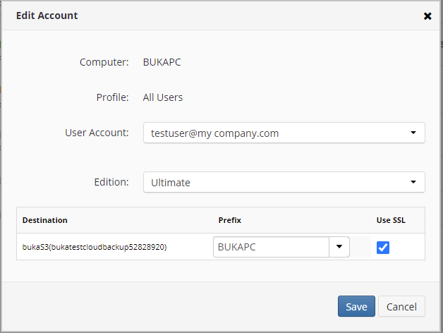Uncheck the Use SSL checkbox

point(383,248)
